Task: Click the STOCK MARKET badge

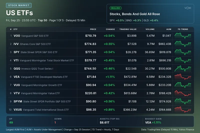Action: coord(19,5)
